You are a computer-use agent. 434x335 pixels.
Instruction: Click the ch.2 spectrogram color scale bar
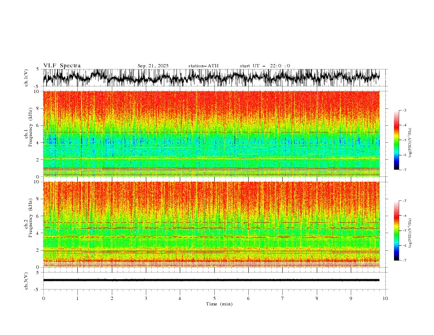click(396, 230)
